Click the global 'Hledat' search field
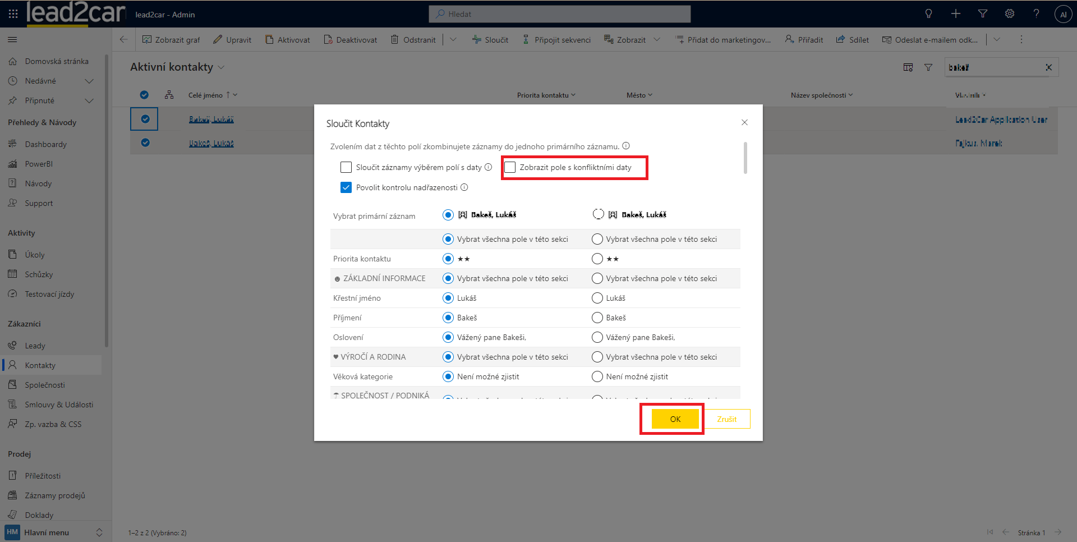 (x=559, y=14)
